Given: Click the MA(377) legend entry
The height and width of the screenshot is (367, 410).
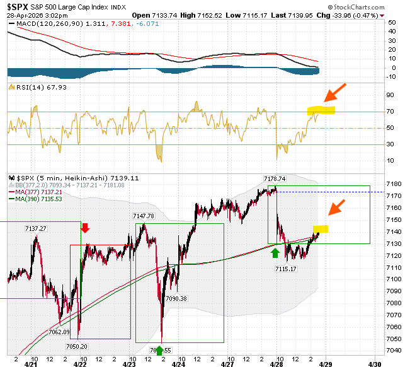Looking at the screenshot, I should 35,192.
